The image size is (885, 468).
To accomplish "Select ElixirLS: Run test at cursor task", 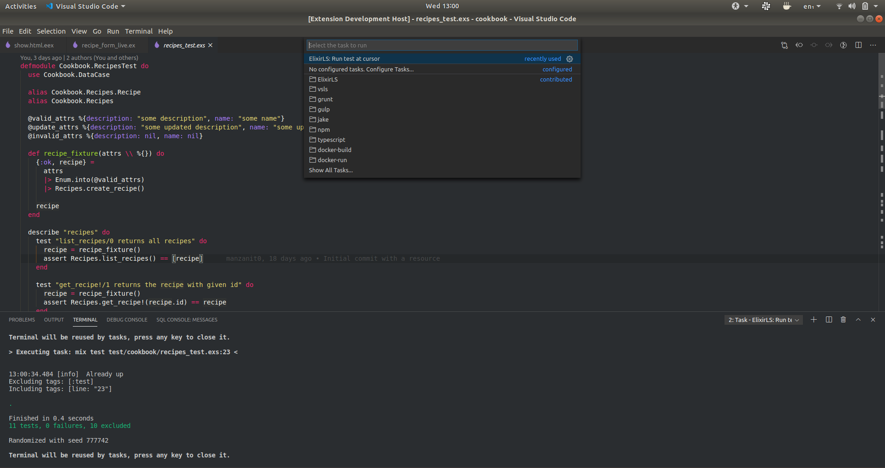I will coord(442,59).
